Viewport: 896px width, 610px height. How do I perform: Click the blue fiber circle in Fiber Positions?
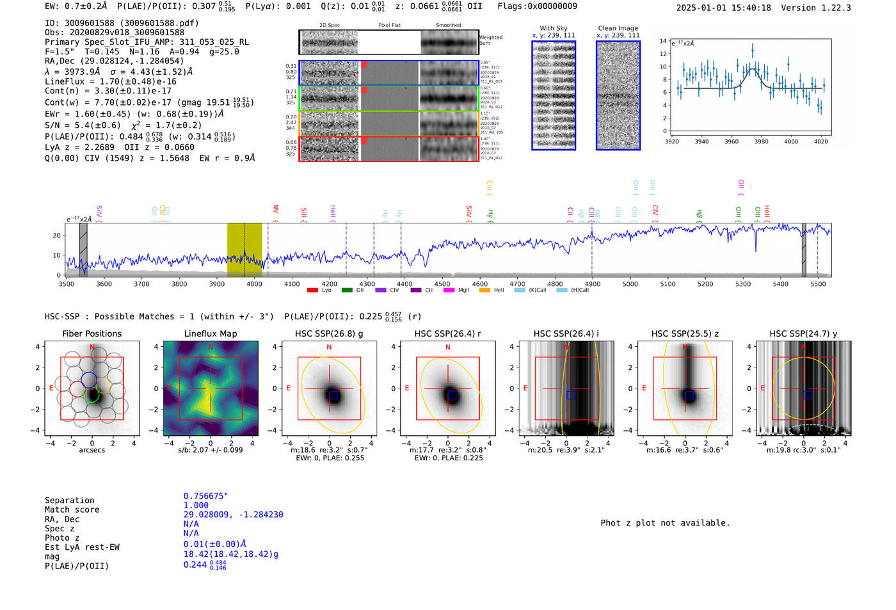click(89, 380)
